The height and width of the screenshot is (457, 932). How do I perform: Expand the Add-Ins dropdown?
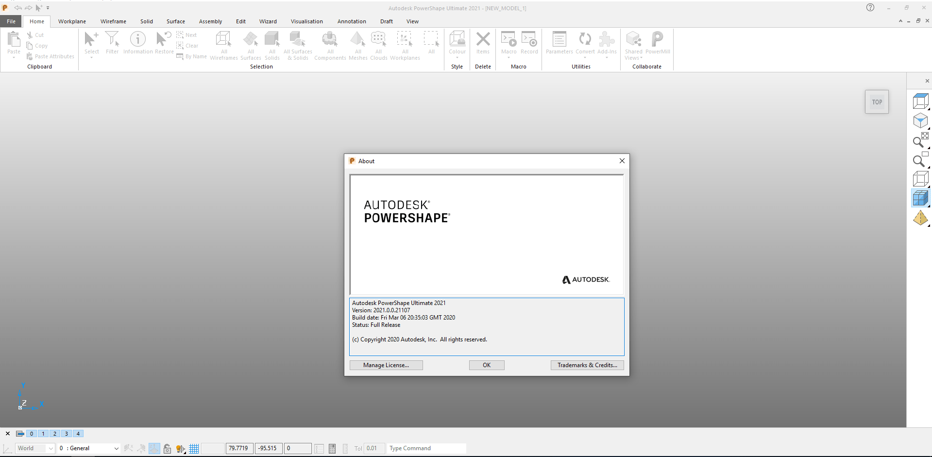click(x=607, y=58)
